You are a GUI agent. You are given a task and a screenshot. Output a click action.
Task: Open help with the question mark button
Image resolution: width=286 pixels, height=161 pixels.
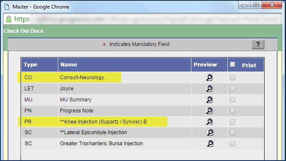tap(258, 44)
